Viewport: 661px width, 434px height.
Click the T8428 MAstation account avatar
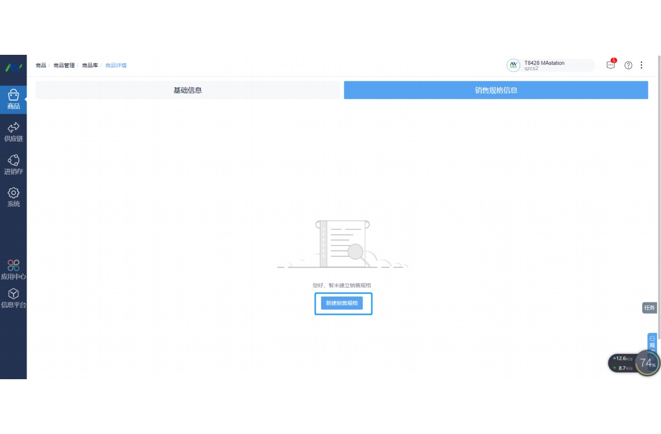513,64
